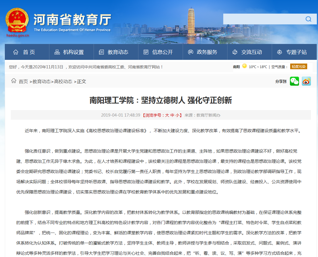Set font size to 小

[177, 115]
